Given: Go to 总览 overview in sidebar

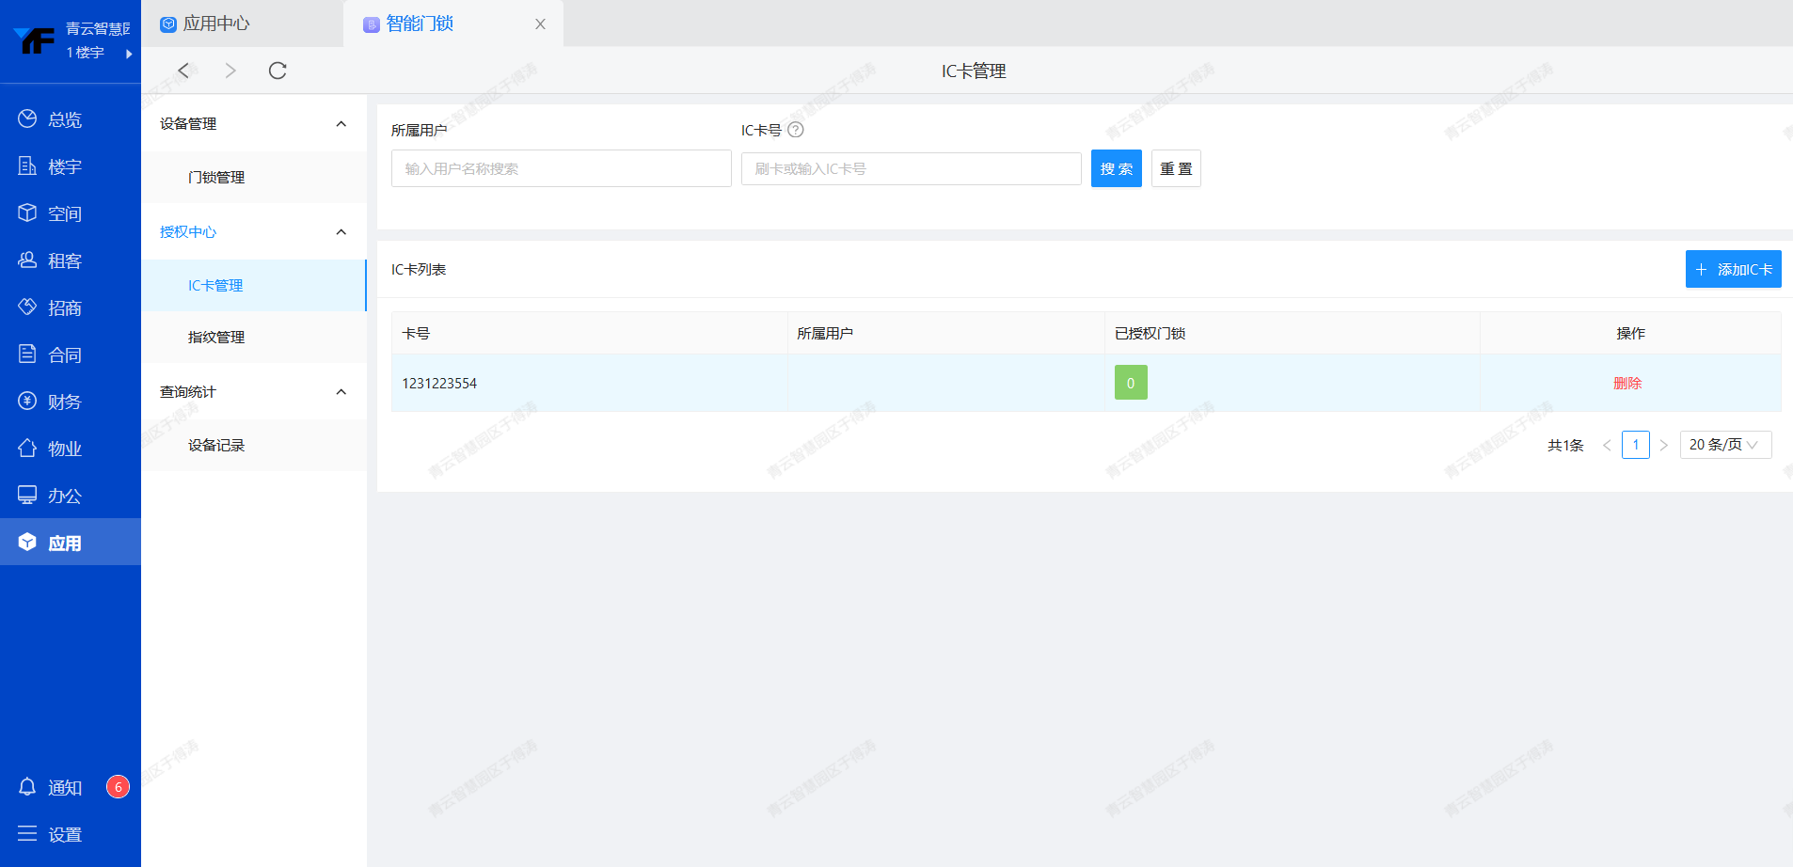Looking at the screenshot, I should click(64, 119).
